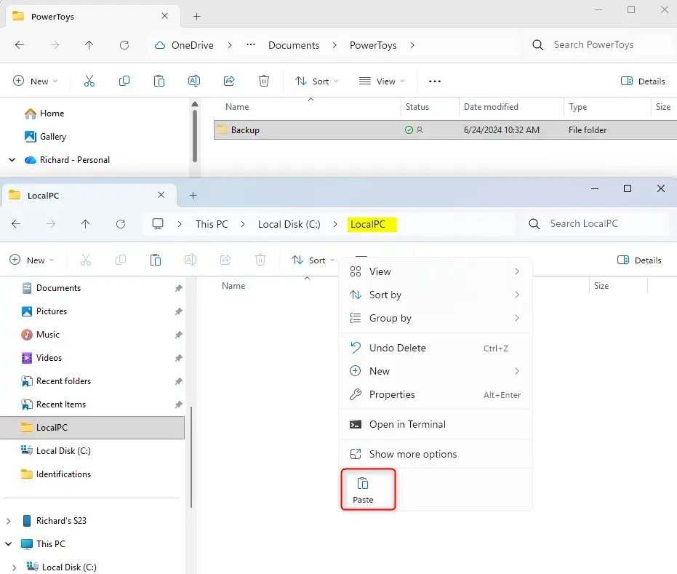The height and width of the screenshot is (574, 677).
Task: Expand Local Disk (C:) under This PC
Action: [15, 567]
